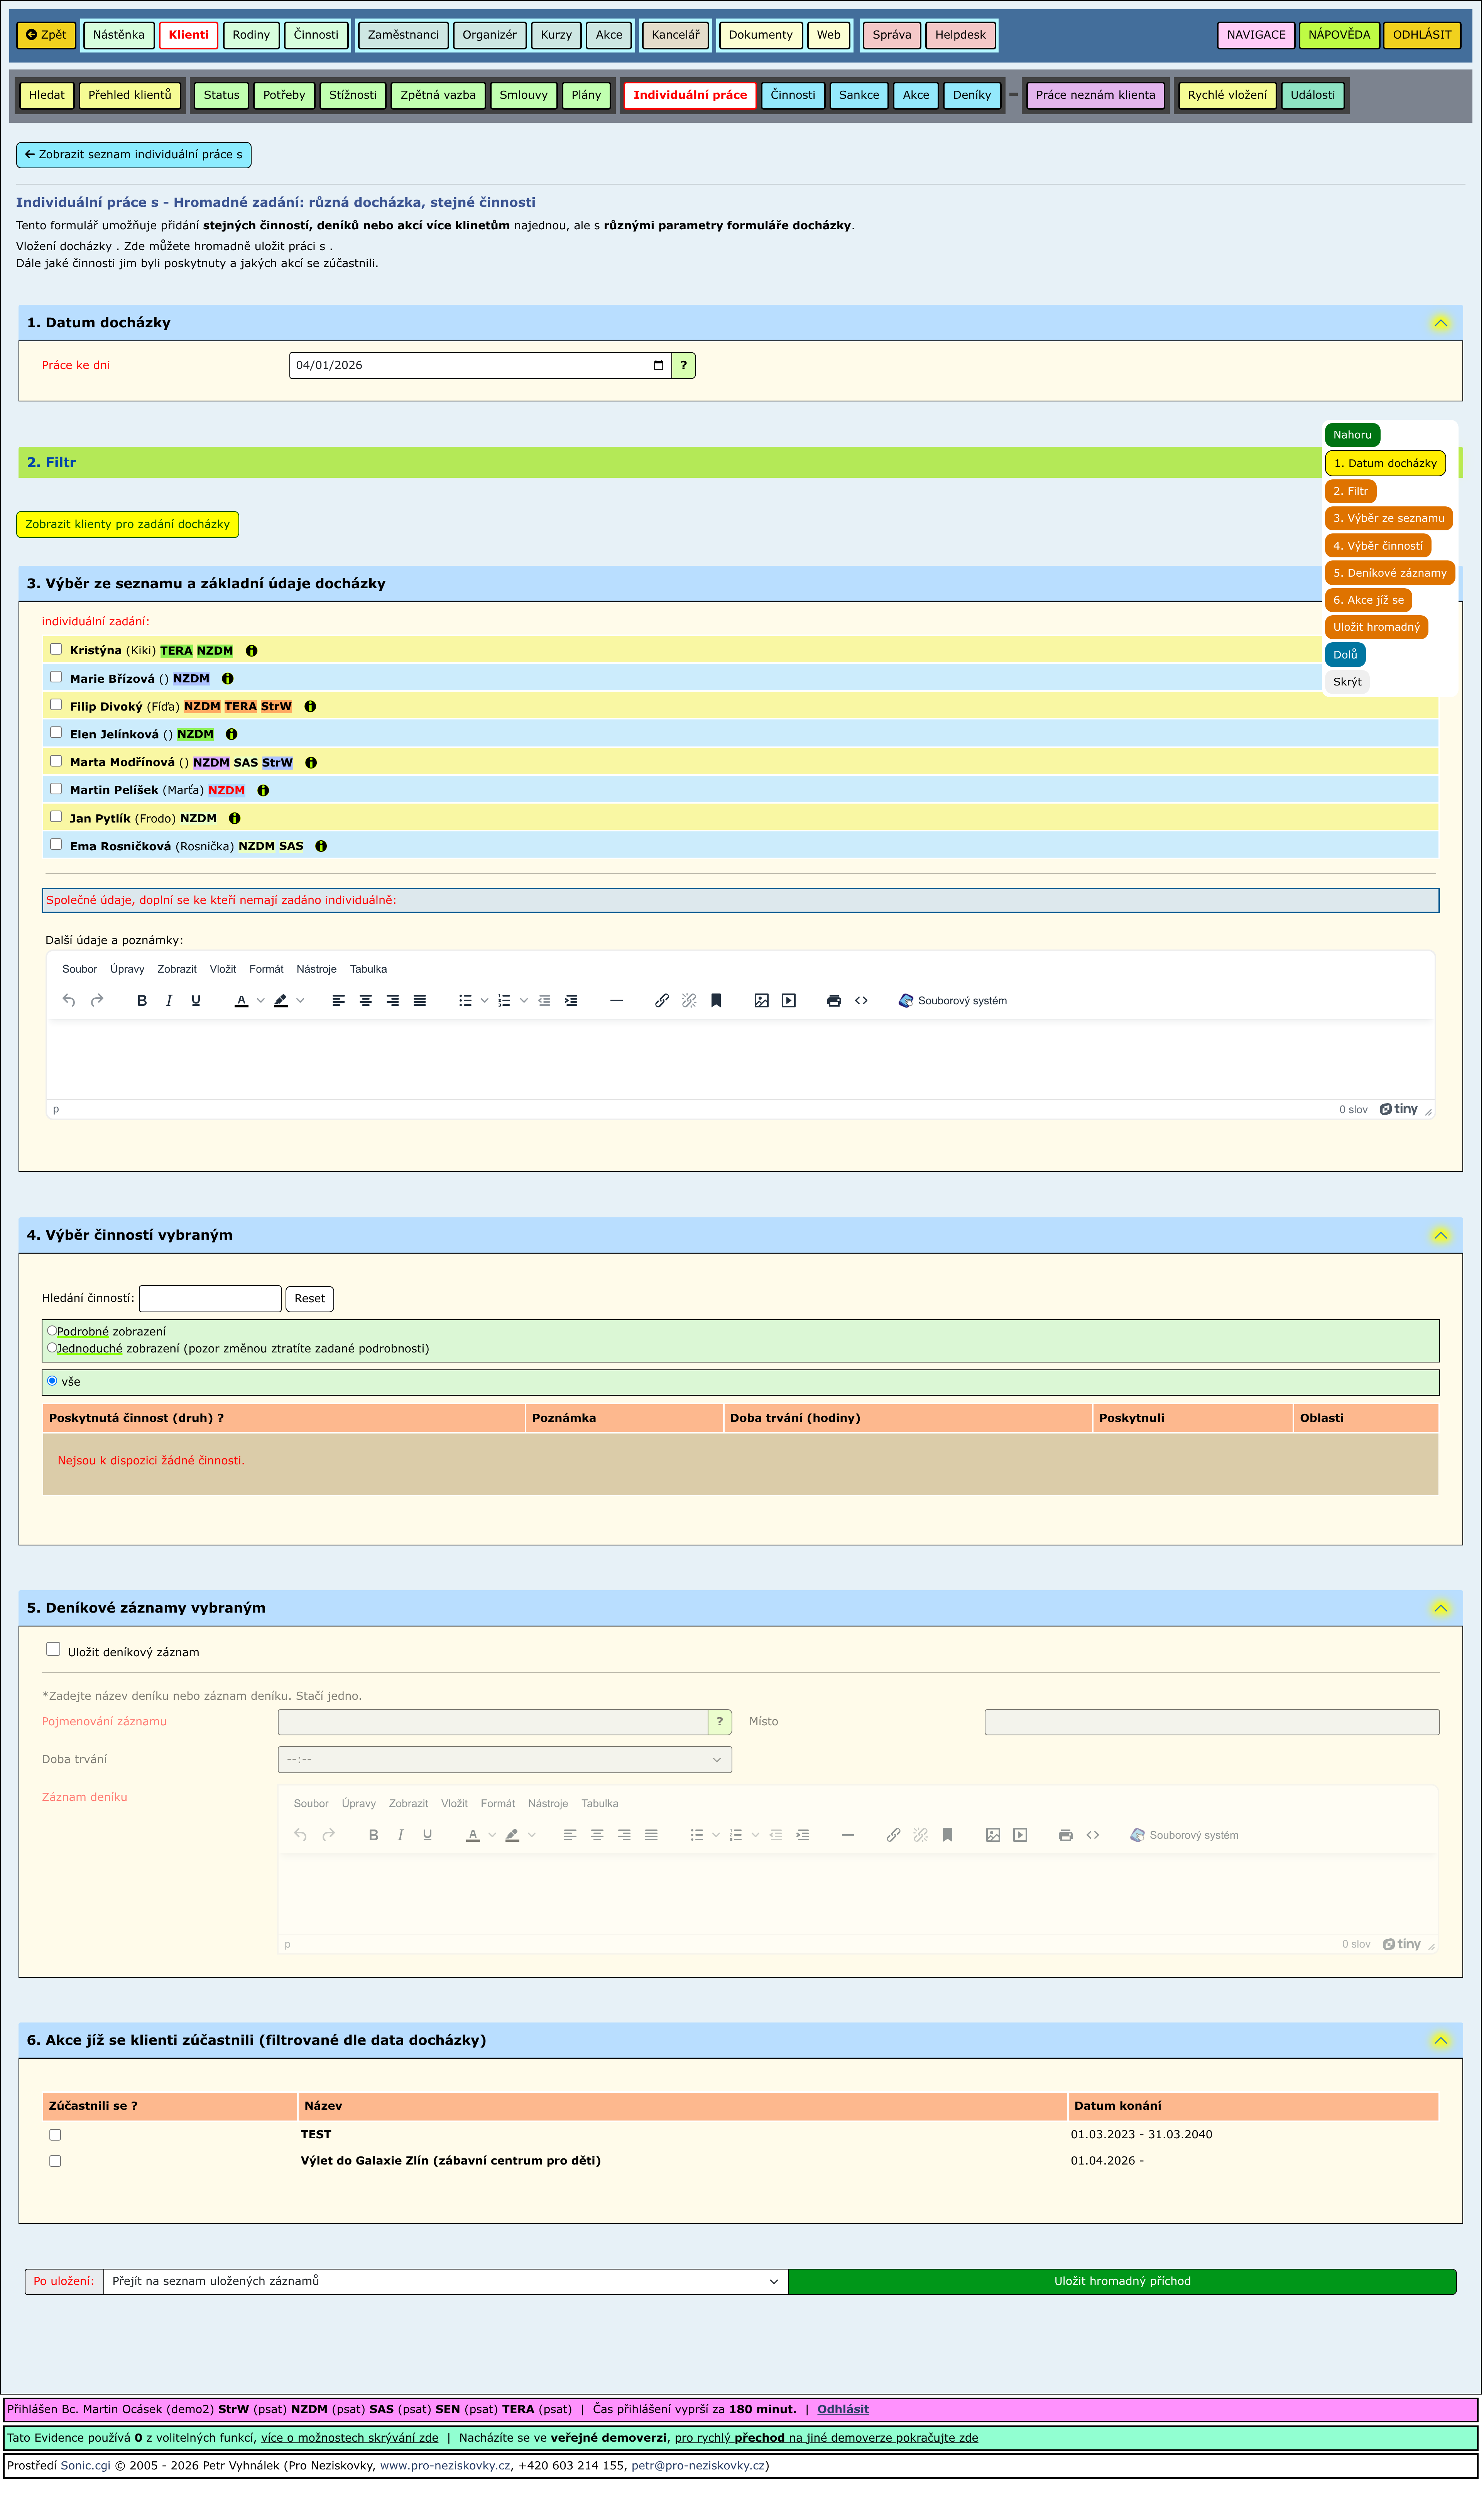Viewport: 1484px width, 2498px height.
Task: Redo in the Další údaje a poznámky editor
Action: 97,1001
